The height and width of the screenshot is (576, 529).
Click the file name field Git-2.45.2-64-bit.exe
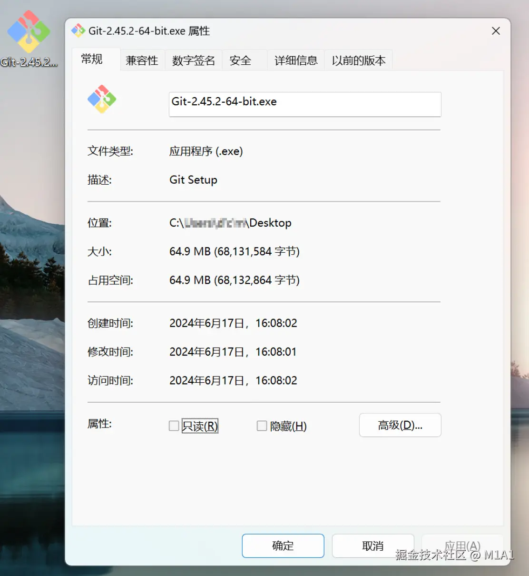pyautogui.click(x=305, y=104)
